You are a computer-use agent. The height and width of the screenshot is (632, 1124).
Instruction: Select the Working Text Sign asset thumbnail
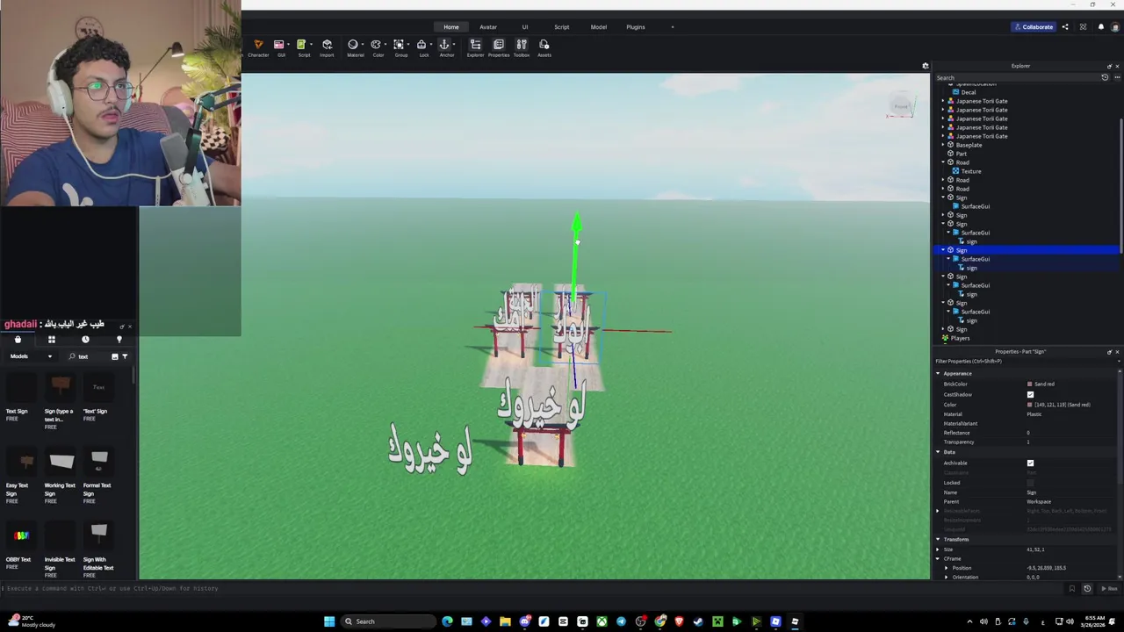point(61,461)
